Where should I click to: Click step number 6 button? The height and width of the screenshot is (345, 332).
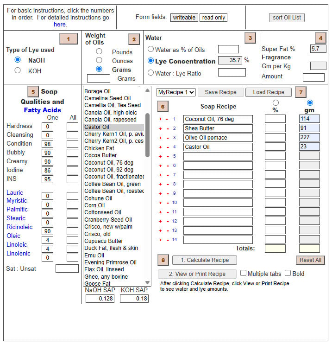pos(163,107)
